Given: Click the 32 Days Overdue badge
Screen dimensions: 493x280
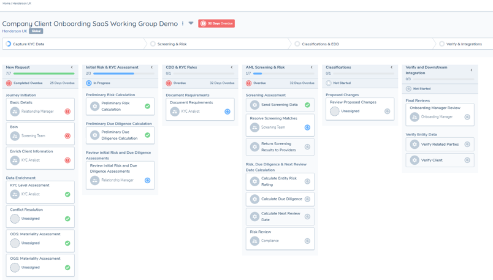Looking at the screenshot, I should point(216,23).
